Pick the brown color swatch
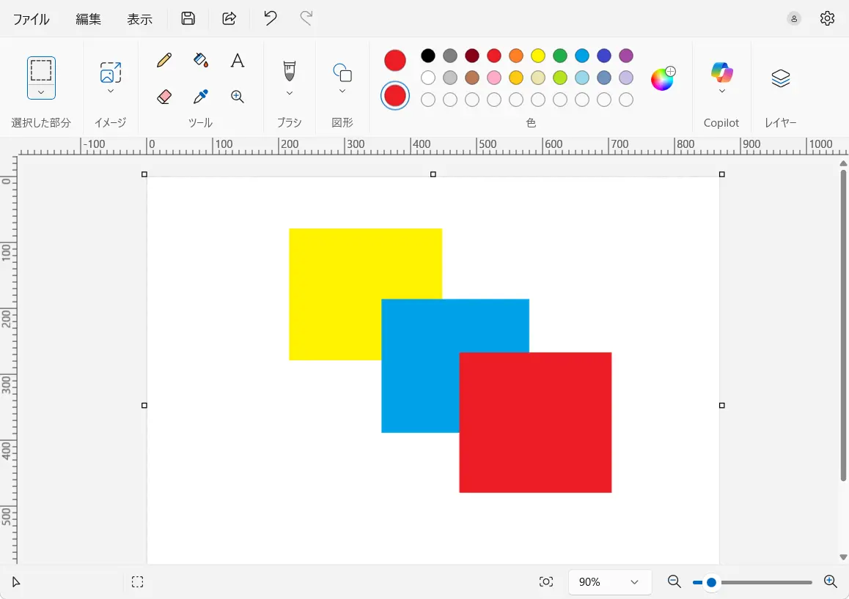 pos(472,78)
